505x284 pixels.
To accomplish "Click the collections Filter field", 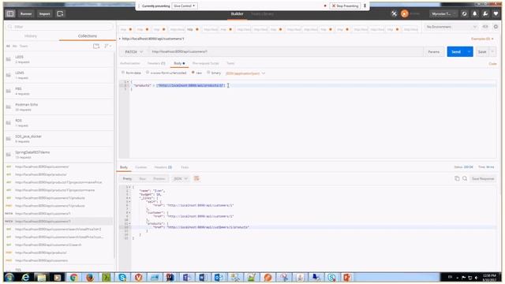I will tap(60, 26).
